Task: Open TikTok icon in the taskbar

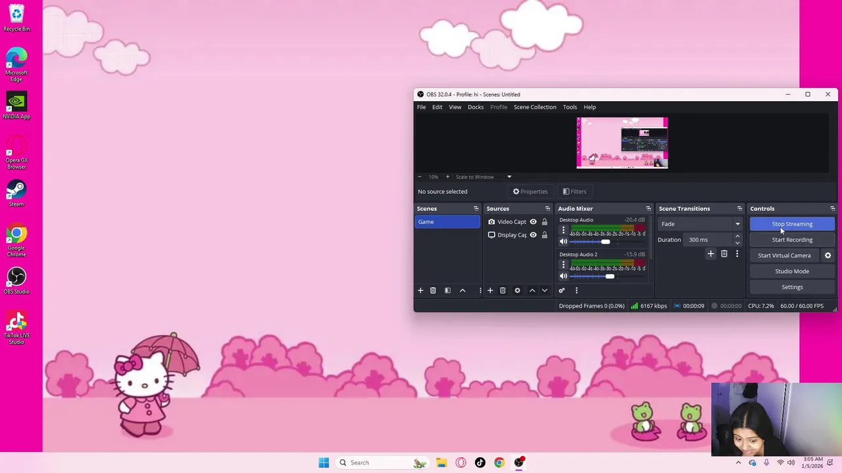Action: coord(480,462)
